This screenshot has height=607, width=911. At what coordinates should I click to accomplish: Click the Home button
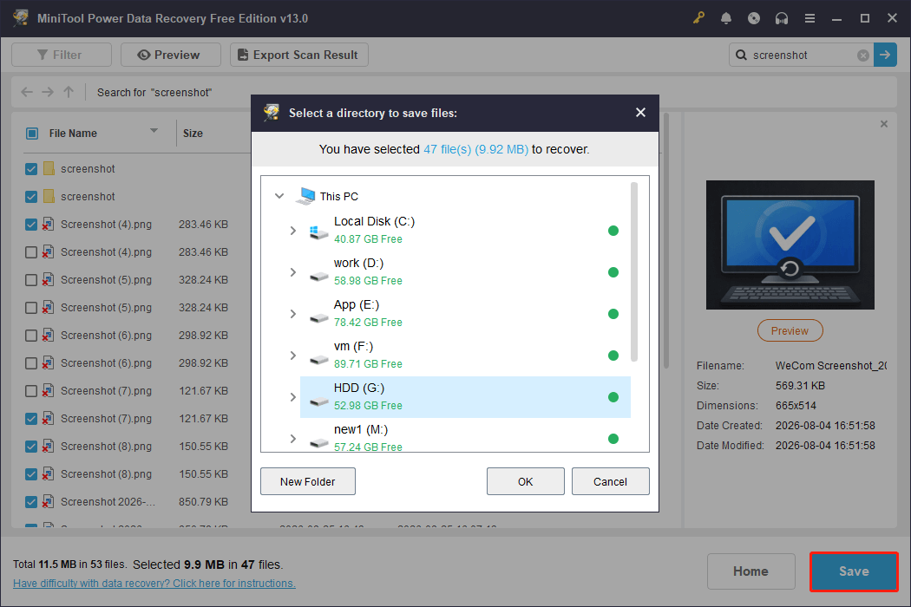(x=750, y=571)
